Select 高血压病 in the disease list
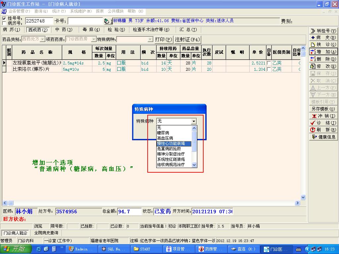This screenshot has height=254, width=339. (174, 138)
